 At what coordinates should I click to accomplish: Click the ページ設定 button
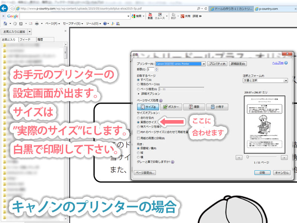click(145, 173)
